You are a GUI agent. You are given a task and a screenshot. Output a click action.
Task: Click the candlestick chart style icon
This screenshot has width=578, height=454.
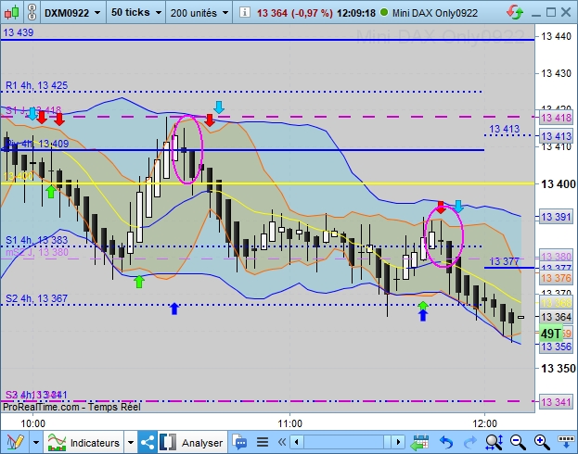coord(11,13)
